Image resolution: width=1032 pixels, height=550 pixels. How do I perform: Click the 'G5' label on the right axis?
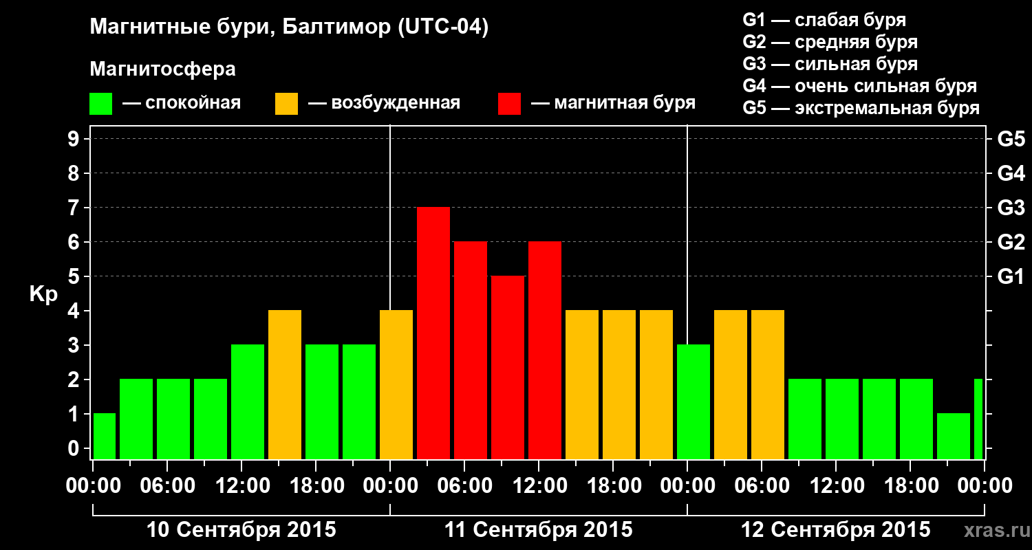1011,140
